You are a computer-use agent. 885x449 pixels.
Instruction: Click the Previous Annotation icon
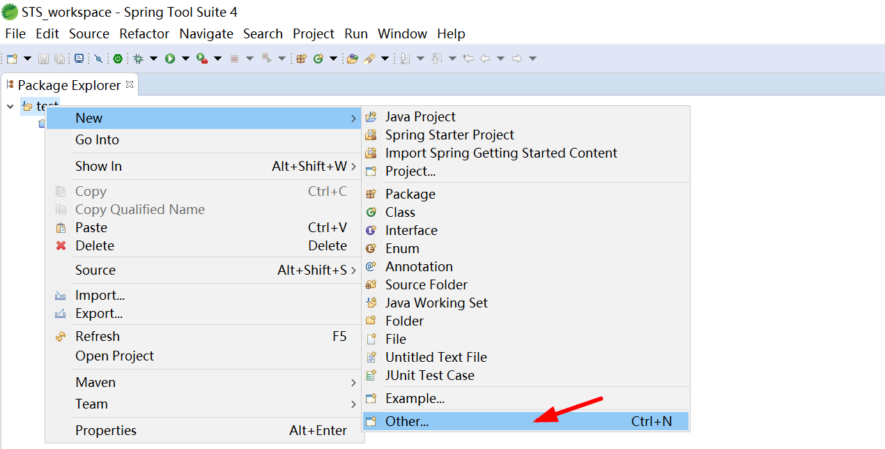click(x=437, y=59)
